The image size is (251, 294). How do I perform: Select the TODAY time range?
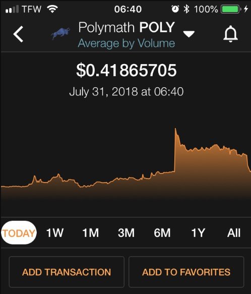click(19, 232)
